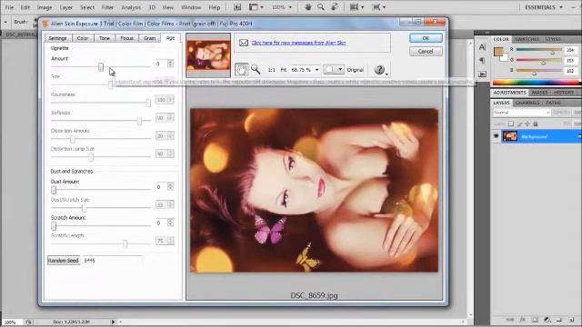
Task: Open the Filter menu
Action: pos(107,7)
